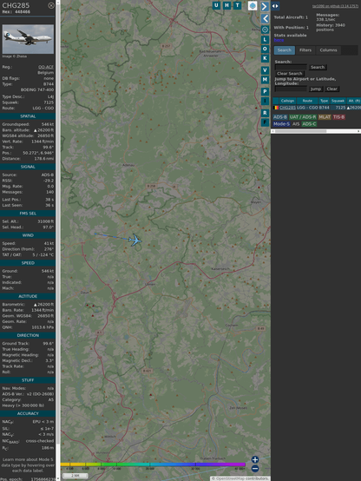361x481 pixels.
Task: Click the left arrow sidebar collapse button
Action: (265, 19)
